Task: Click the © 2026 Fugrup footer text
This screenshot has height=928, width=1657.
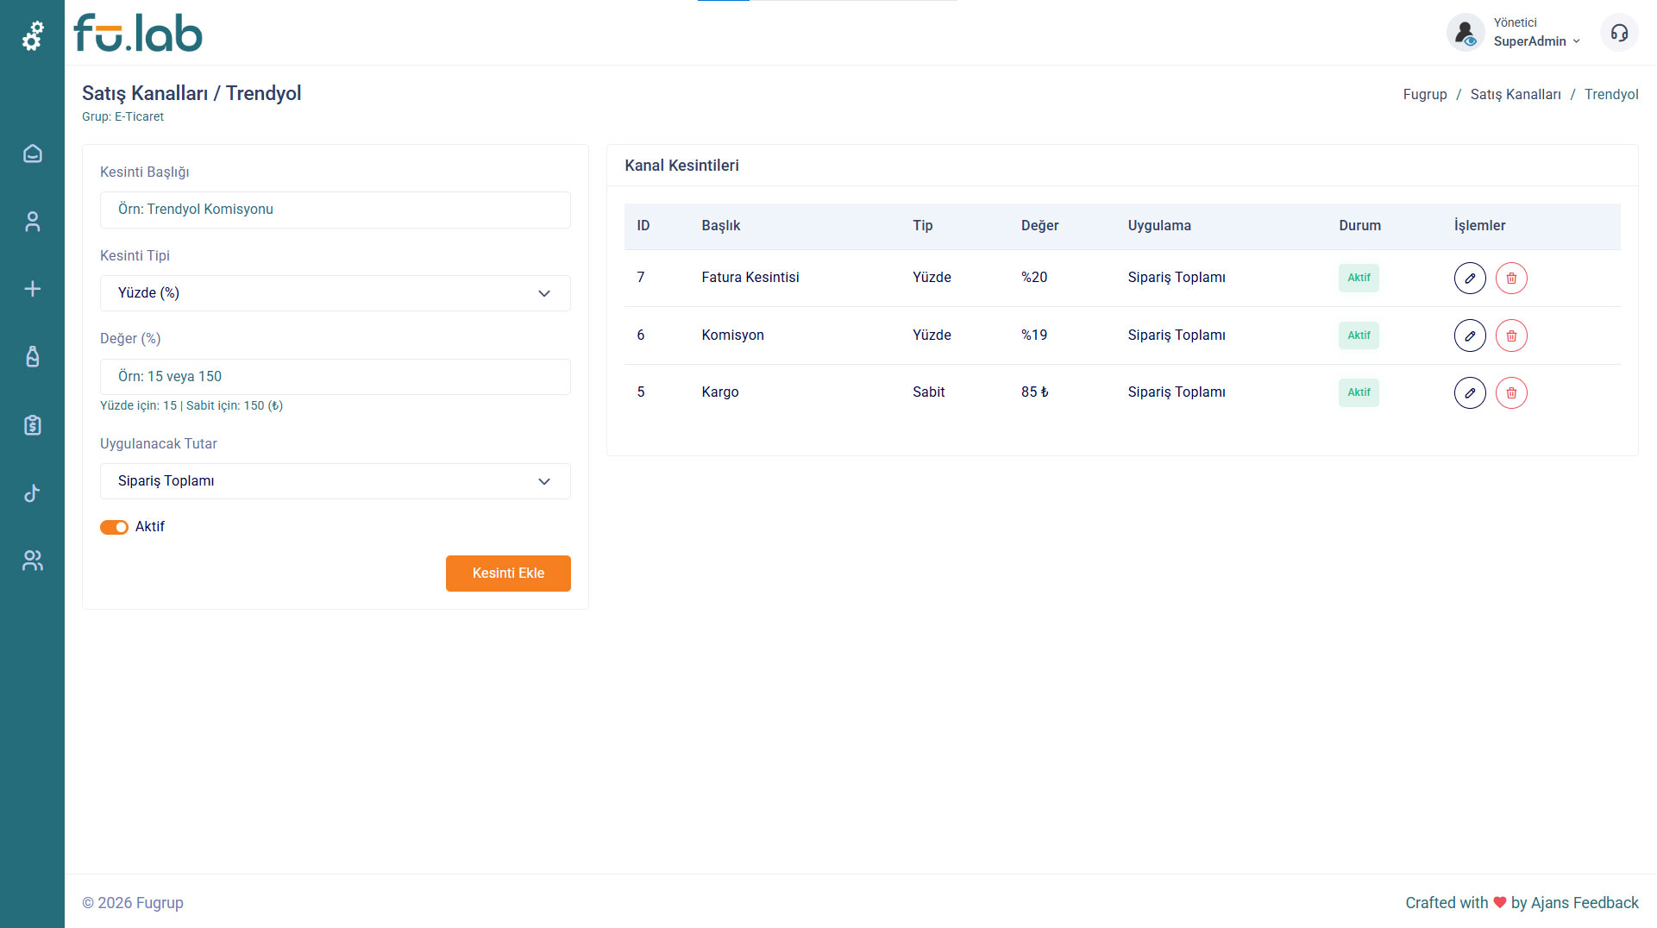Action: (133, 903)
